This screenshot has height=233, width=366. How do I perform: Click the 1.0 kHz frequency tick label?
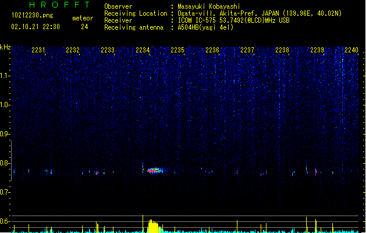[x=5, y=105]
